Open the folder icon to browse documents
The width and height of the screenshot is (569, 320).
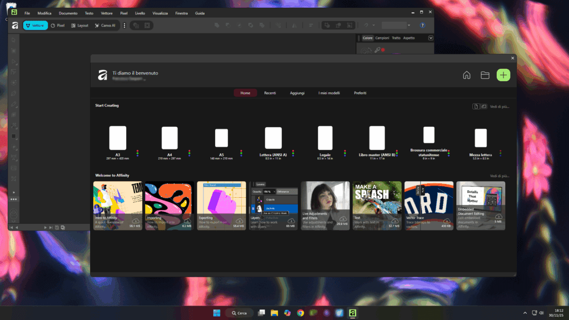click(485, 74)
